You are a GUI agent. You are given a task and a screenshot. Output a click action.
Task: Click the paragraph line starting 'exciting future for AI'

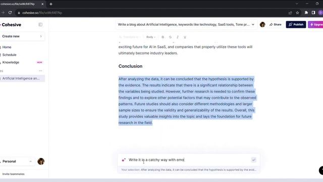[x=185, y=47]
